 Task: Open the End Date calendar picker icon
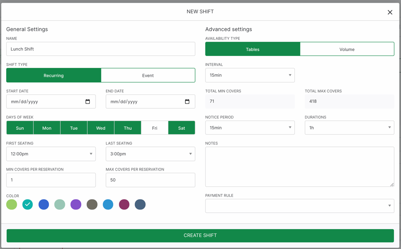pos(187,102)
